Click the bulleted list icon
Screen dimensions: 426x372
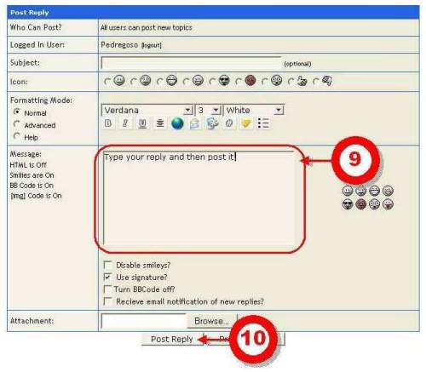coord(263,123)
